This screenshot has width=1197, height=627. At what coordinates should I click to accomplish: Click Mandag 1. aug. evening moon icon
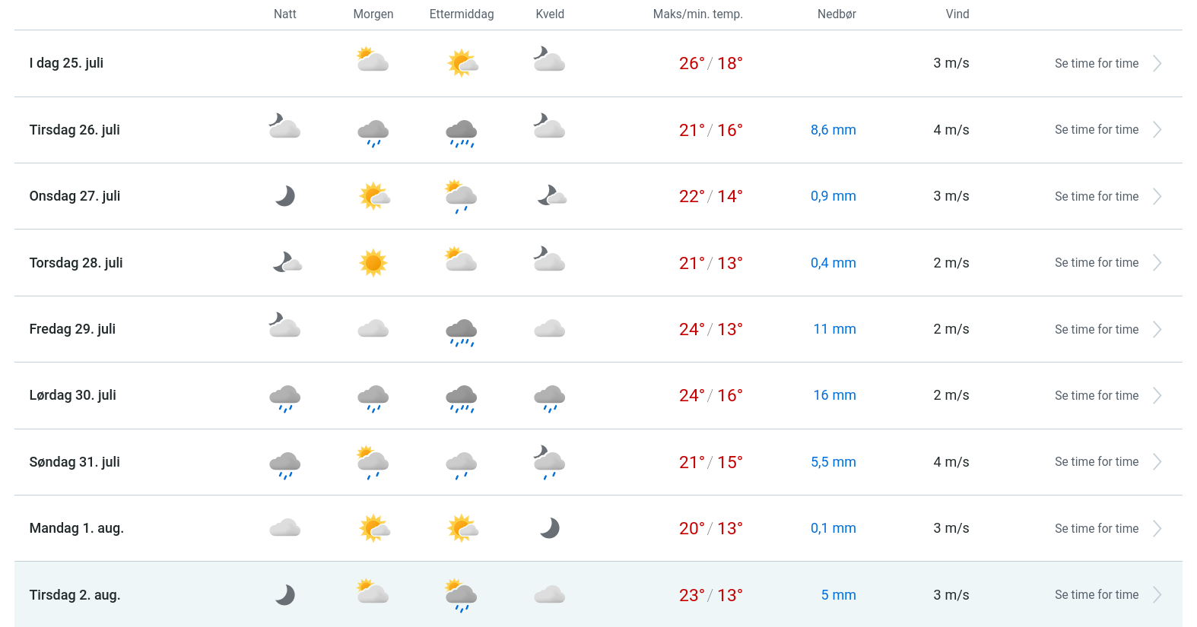pos(550,528)
